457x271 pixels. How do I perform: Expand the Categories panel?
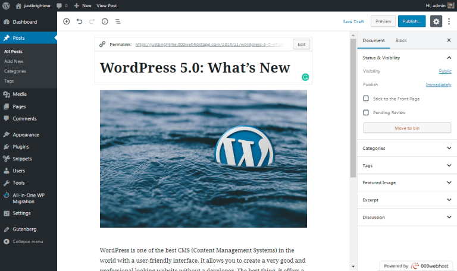coord(407,148)
